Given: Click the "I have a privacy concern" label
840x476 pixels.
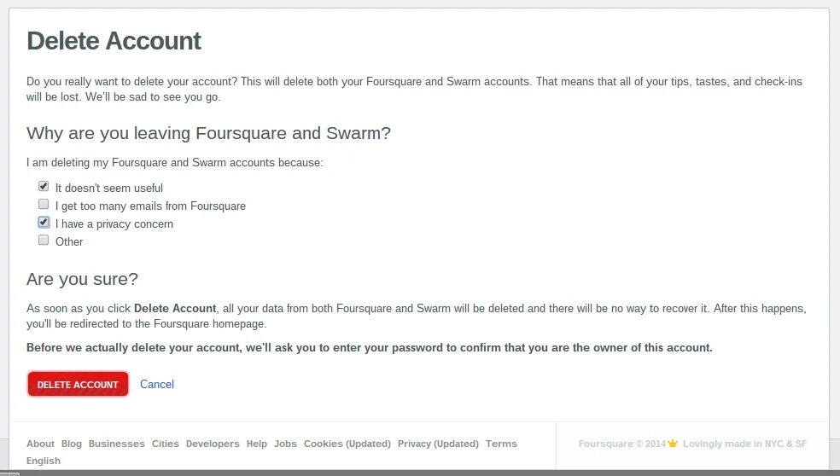Looking at the screenshot, I should click(114, 223).
